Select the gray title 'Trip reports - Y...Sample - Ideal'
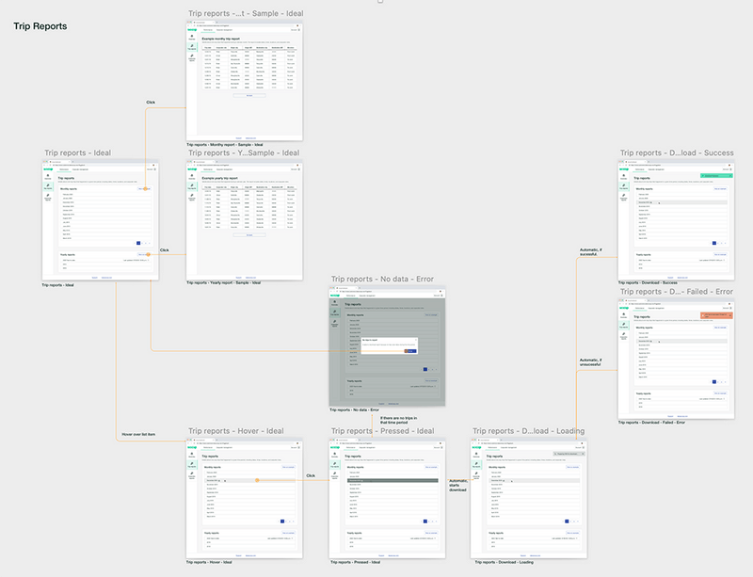The image size is (753, 577). [x=244, y=152]
